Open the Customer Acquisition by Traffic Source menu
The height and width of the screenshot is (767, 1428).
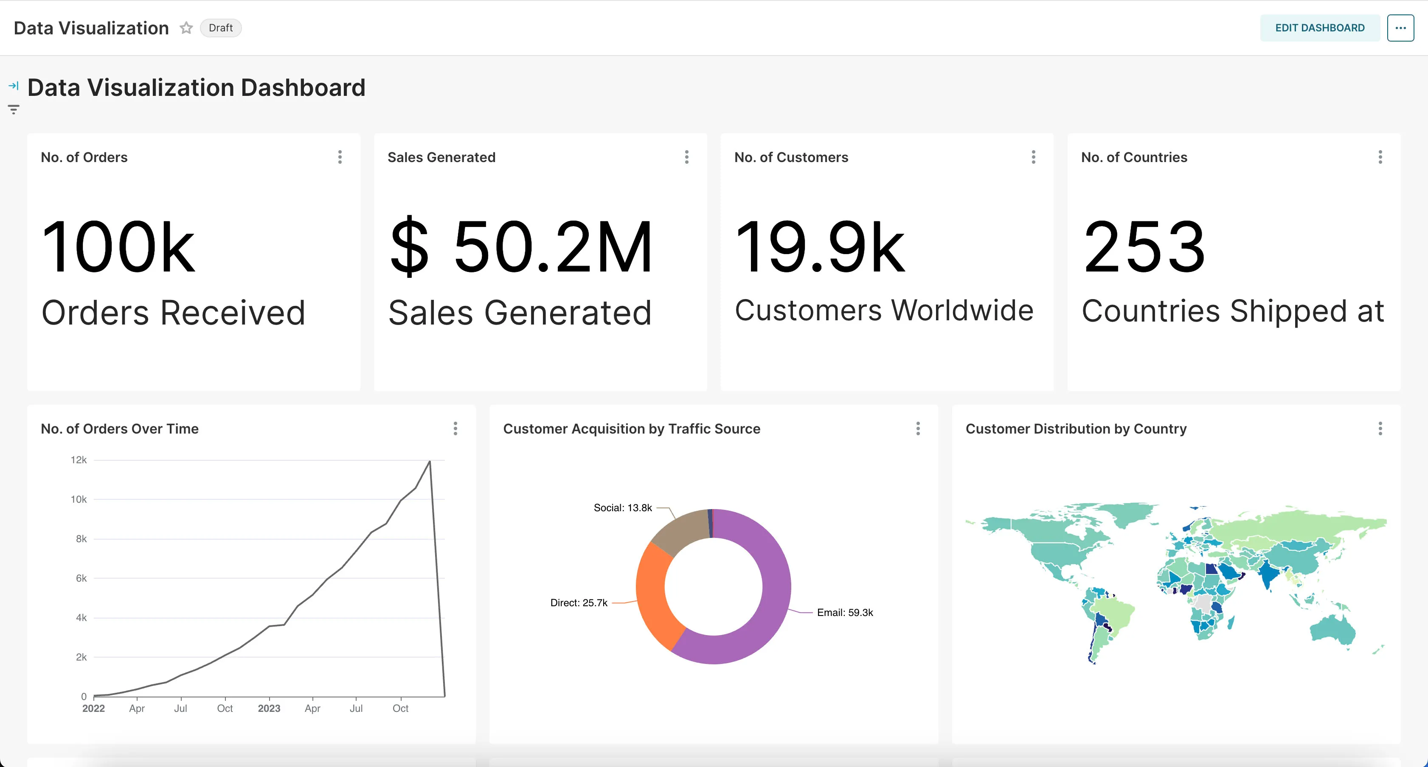pos(918,428)
